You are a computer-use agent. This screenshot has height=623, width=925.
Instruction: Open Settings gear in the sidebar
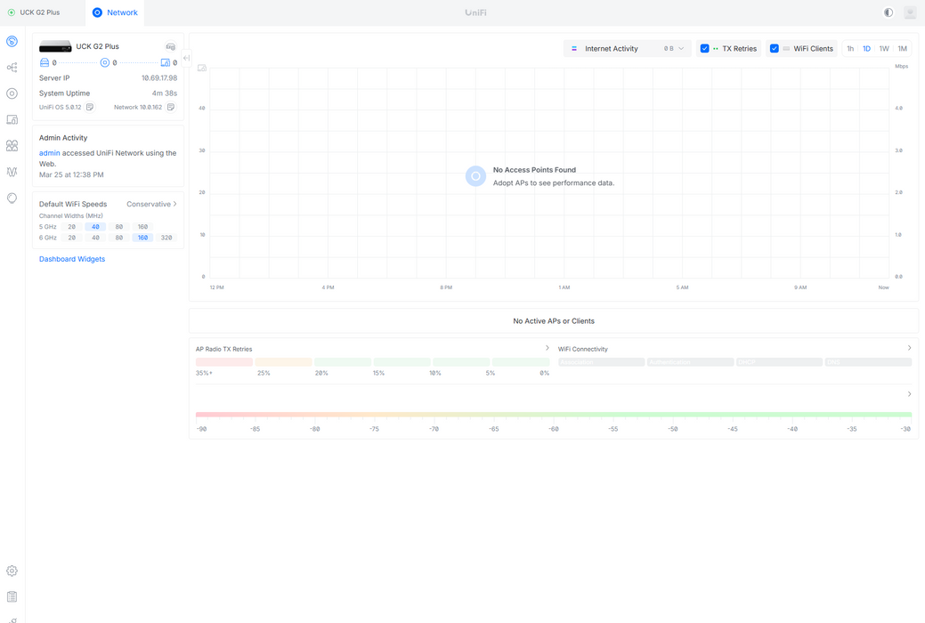point(12,570)
